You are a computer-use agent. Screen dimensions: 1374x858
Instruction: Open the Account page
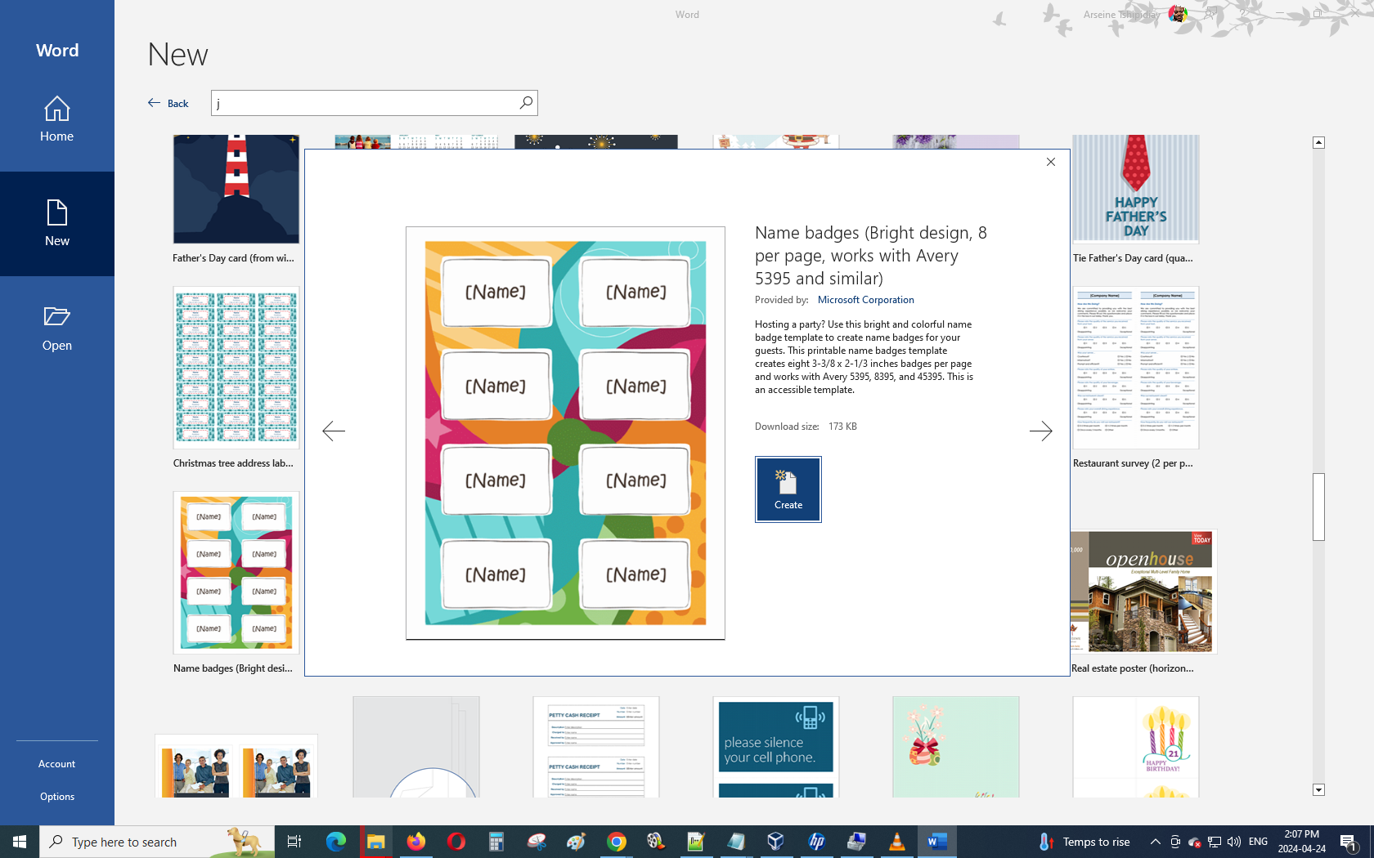[57, 764]
